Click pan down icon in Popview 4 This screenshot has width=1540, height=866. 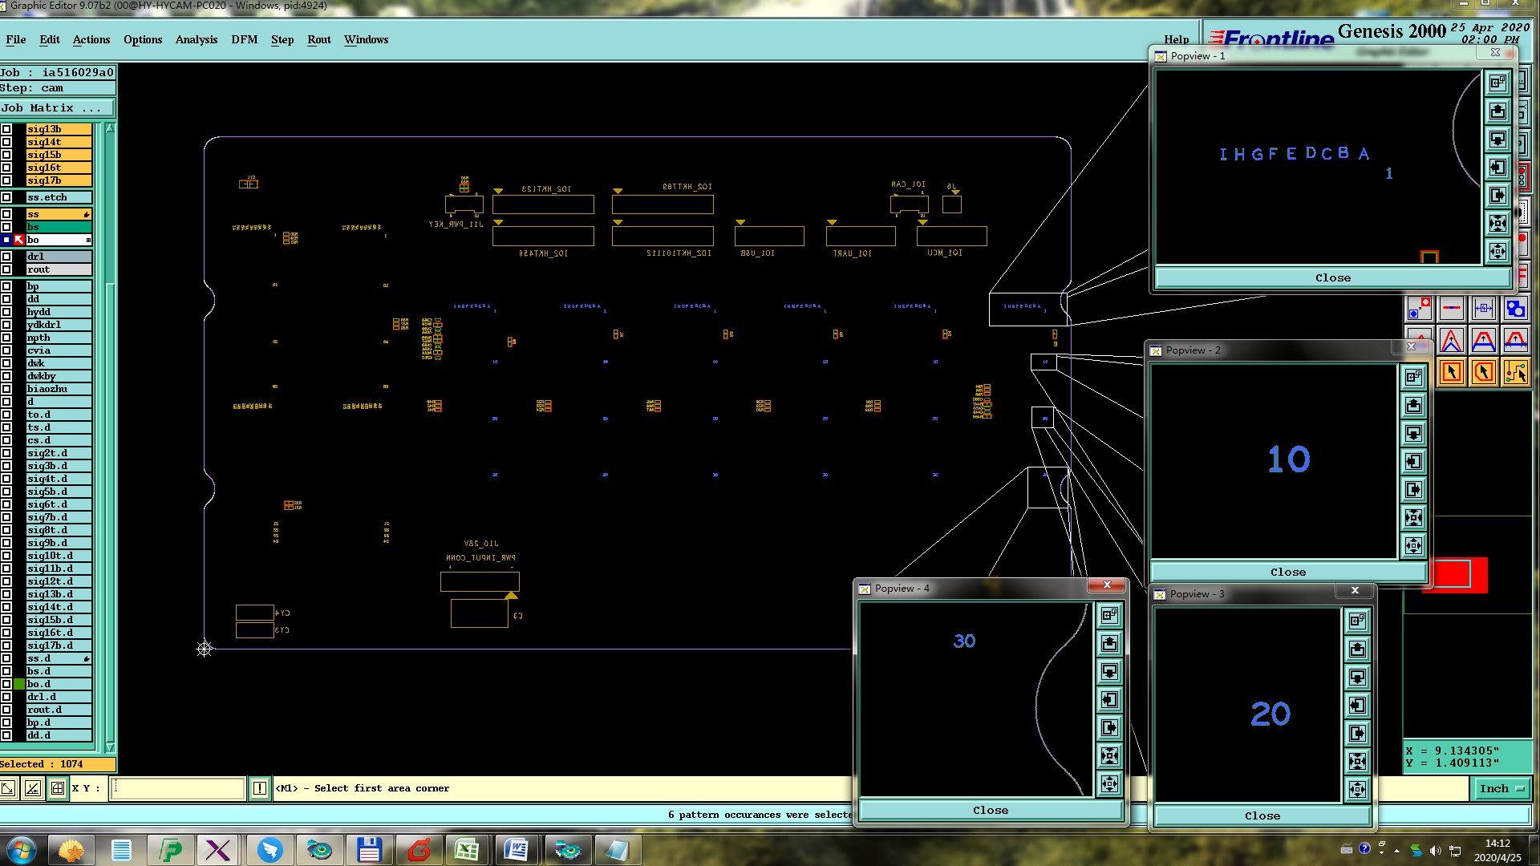click(x=1109, y=671)
